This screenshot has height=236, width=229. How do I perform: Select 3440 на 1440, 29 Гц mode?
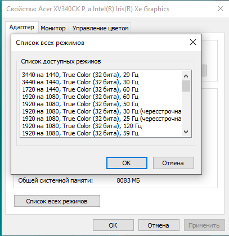click(101, 75)
